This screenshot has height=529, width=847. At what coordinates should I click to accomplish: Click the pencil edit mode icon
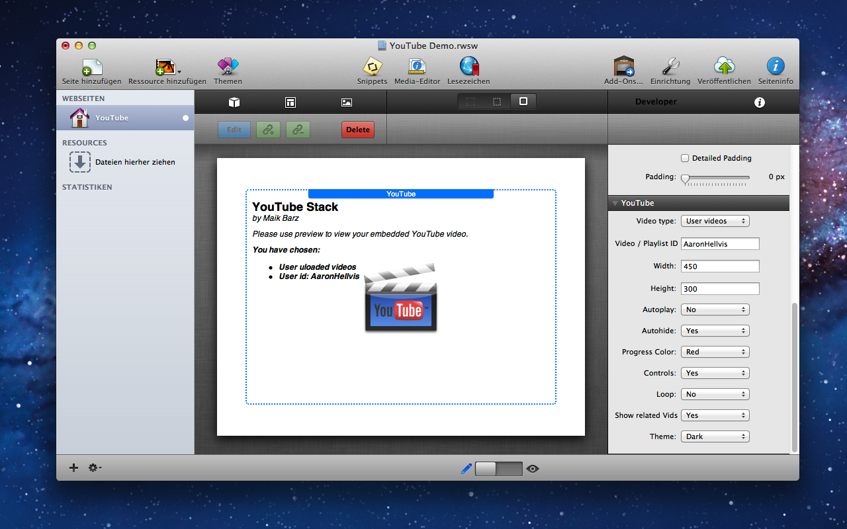click(x=467, y=469)
